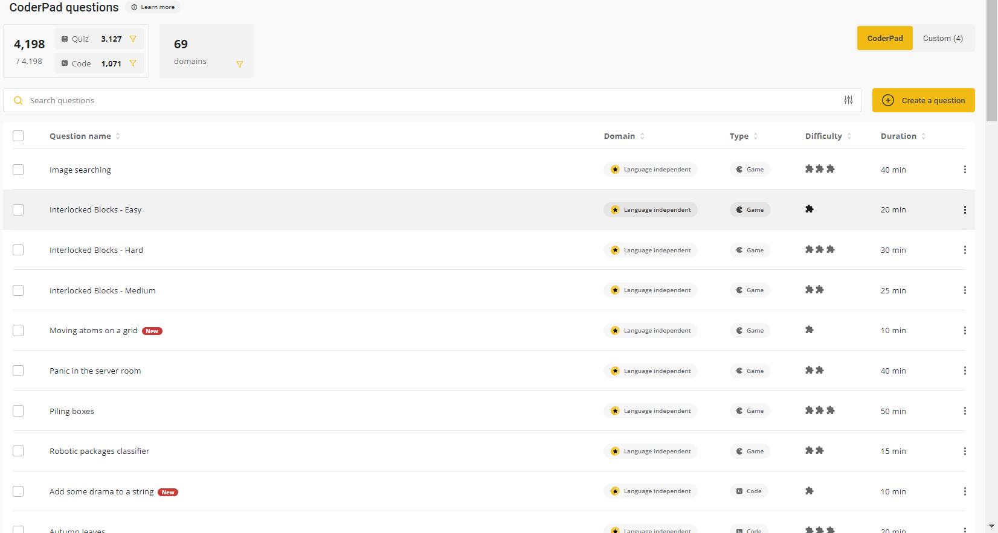Image resolution: width=998 pixels, height=533 pixels.
Task: Switch to the Custom (4) tab
Action: click(x=942, y=39)
